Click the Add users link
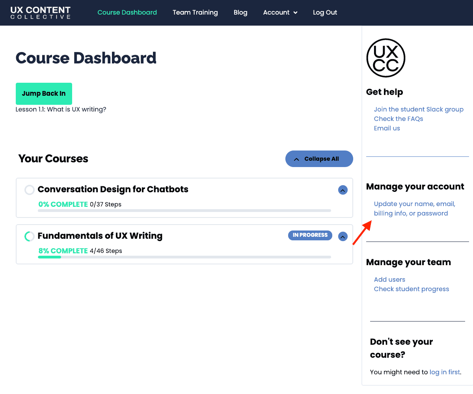The image size is (473, 394). tap(389, 280)
